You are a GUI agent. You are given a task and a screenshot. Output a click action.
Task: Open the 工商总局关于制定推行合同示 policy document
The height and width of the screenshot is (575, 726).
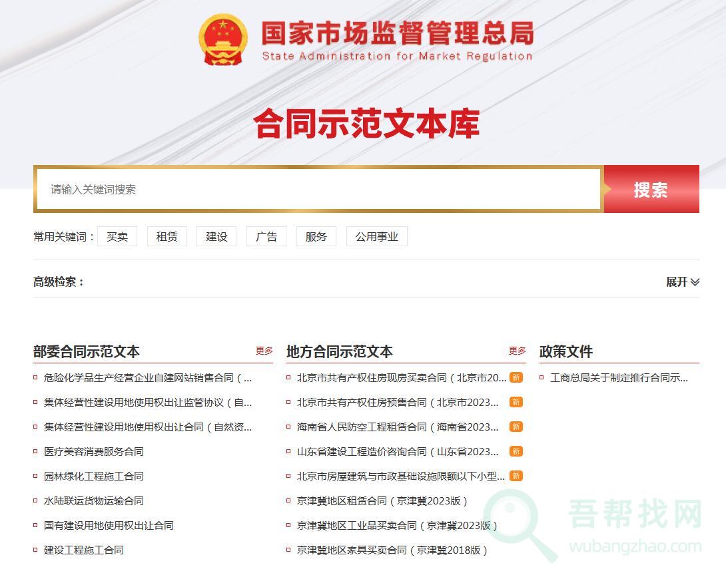[x=619, y=377]
